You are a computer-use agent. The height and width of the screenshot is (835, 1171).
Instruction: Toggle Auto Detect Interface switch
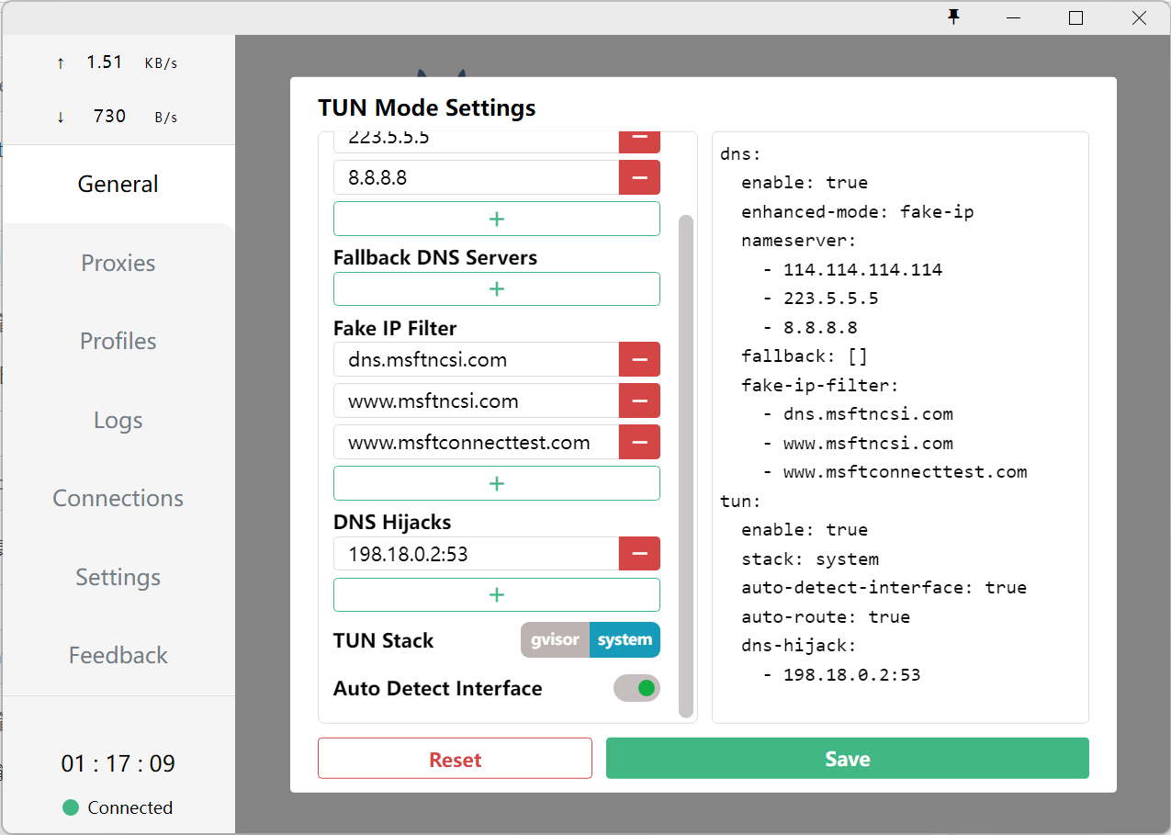pos(636,687)
